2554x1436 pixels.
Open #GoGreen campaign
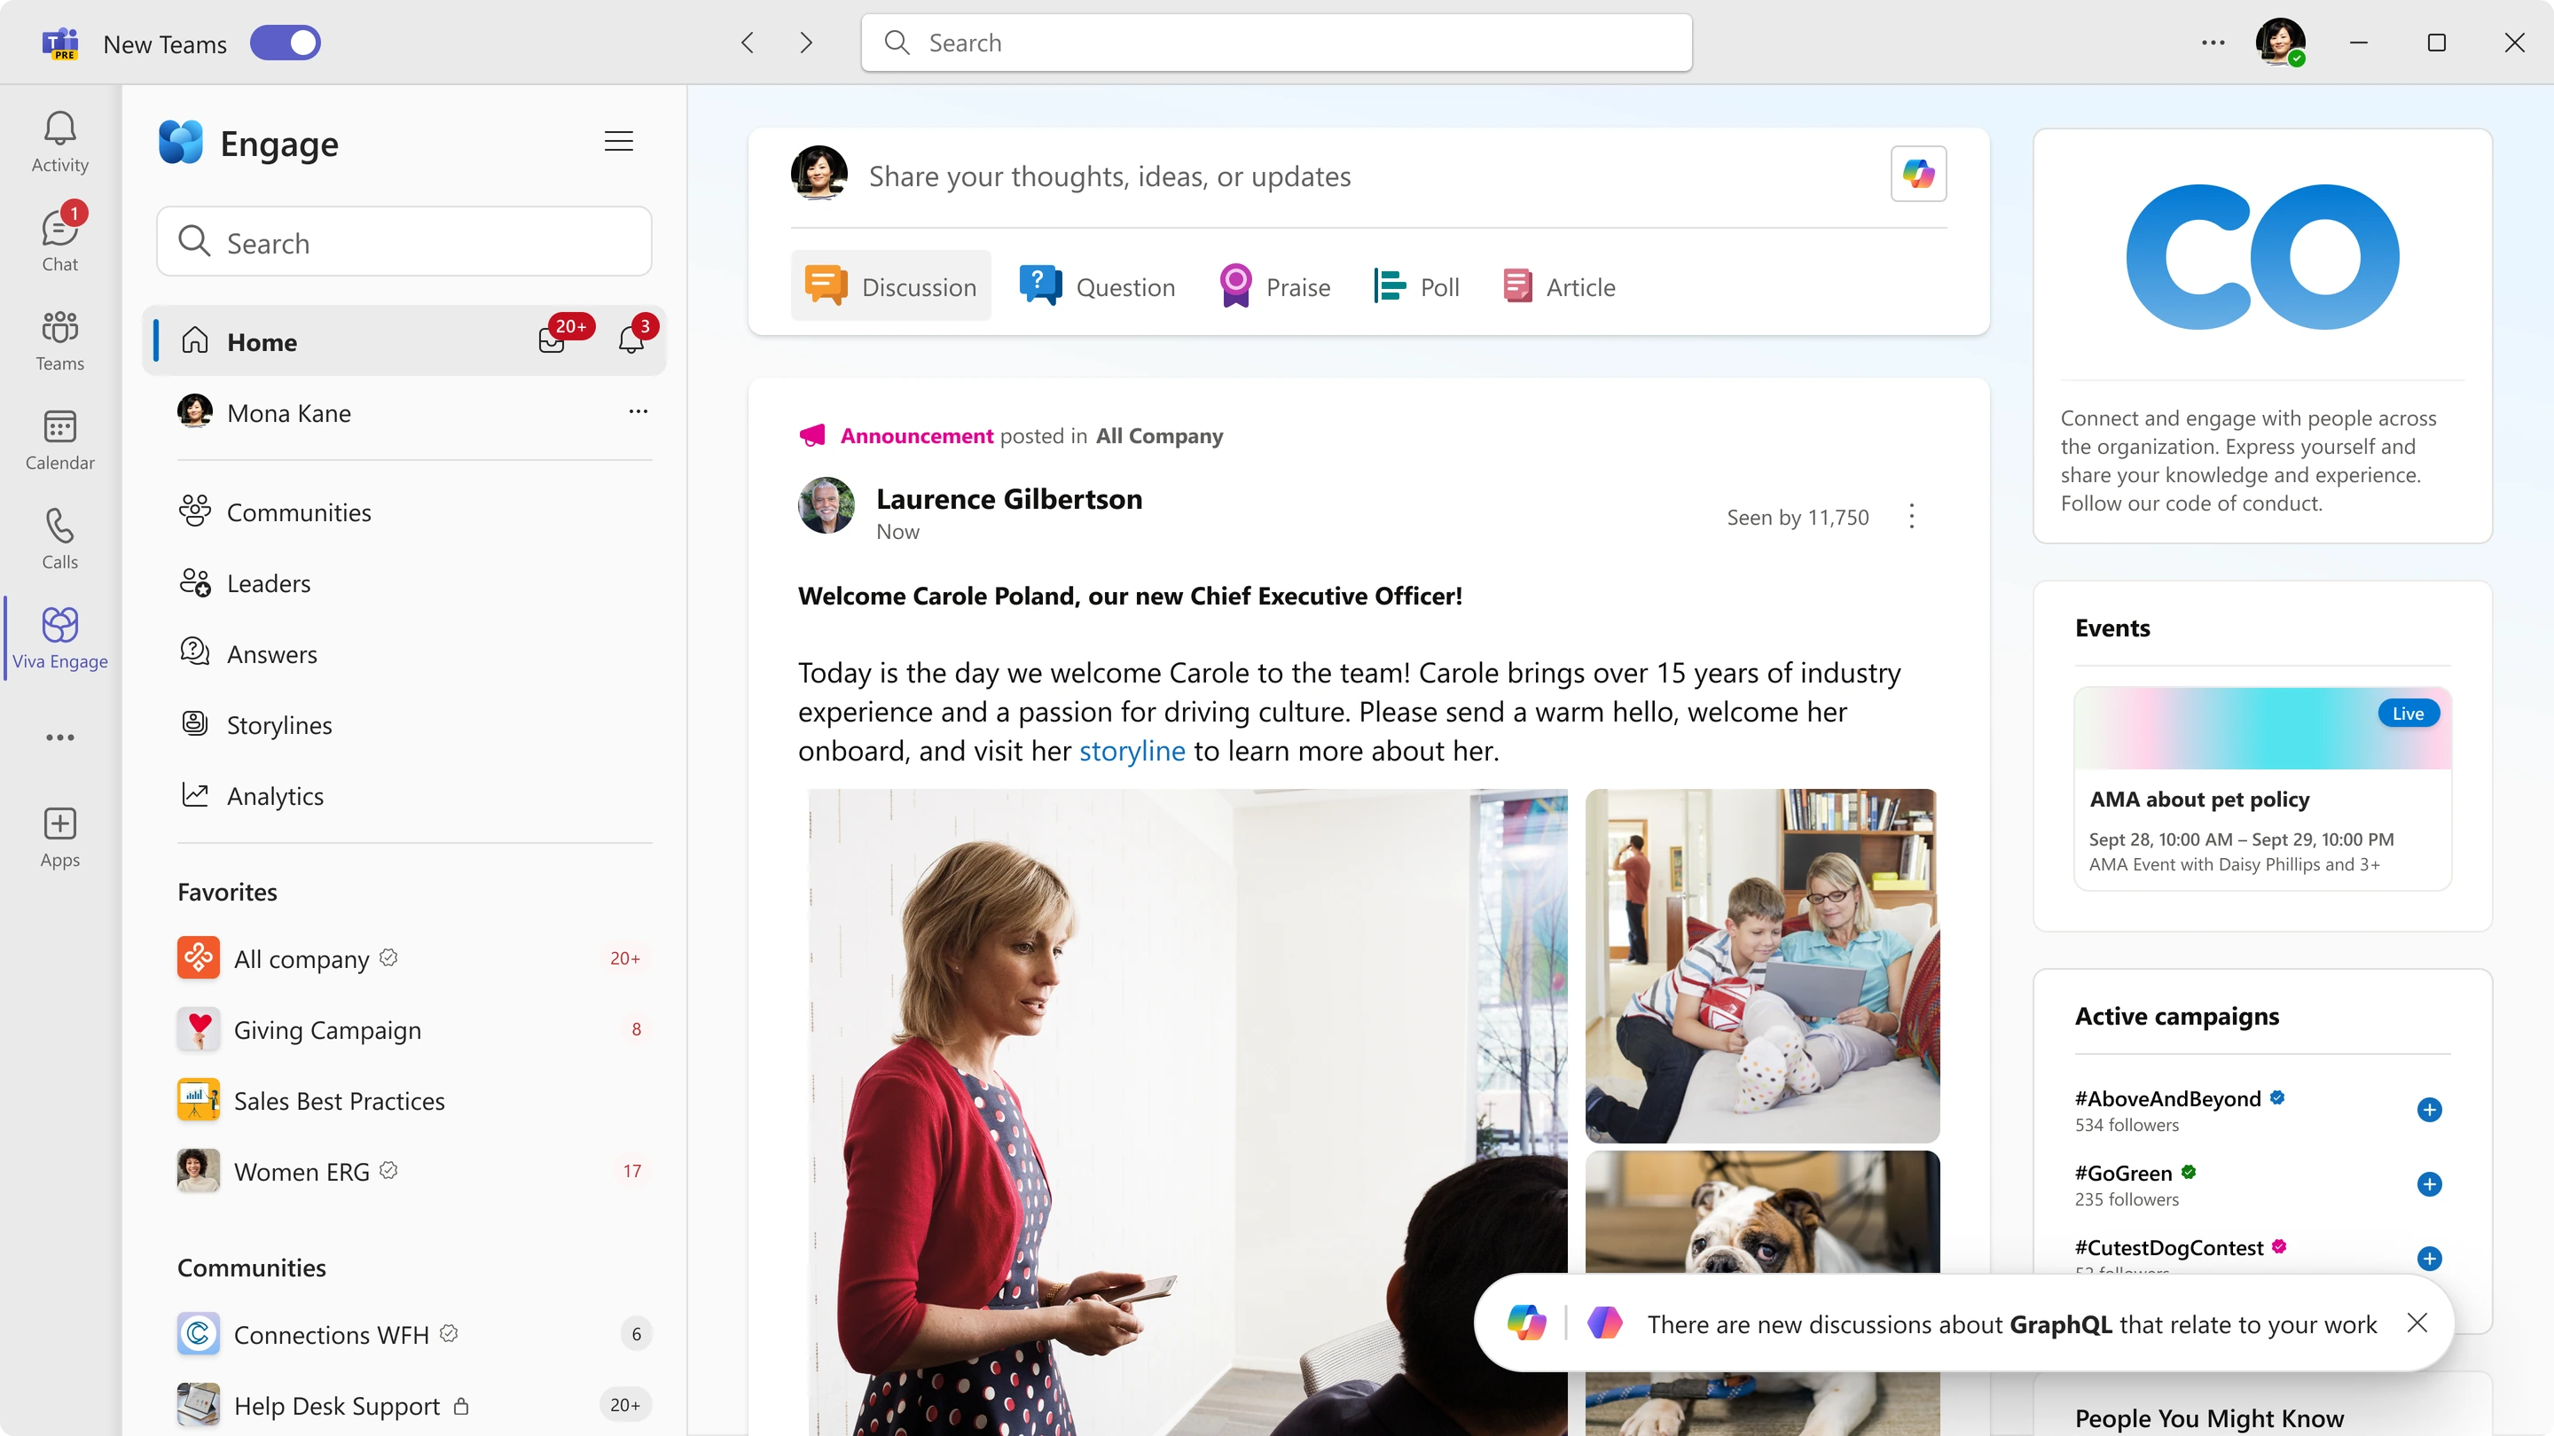[2123, 1173]
